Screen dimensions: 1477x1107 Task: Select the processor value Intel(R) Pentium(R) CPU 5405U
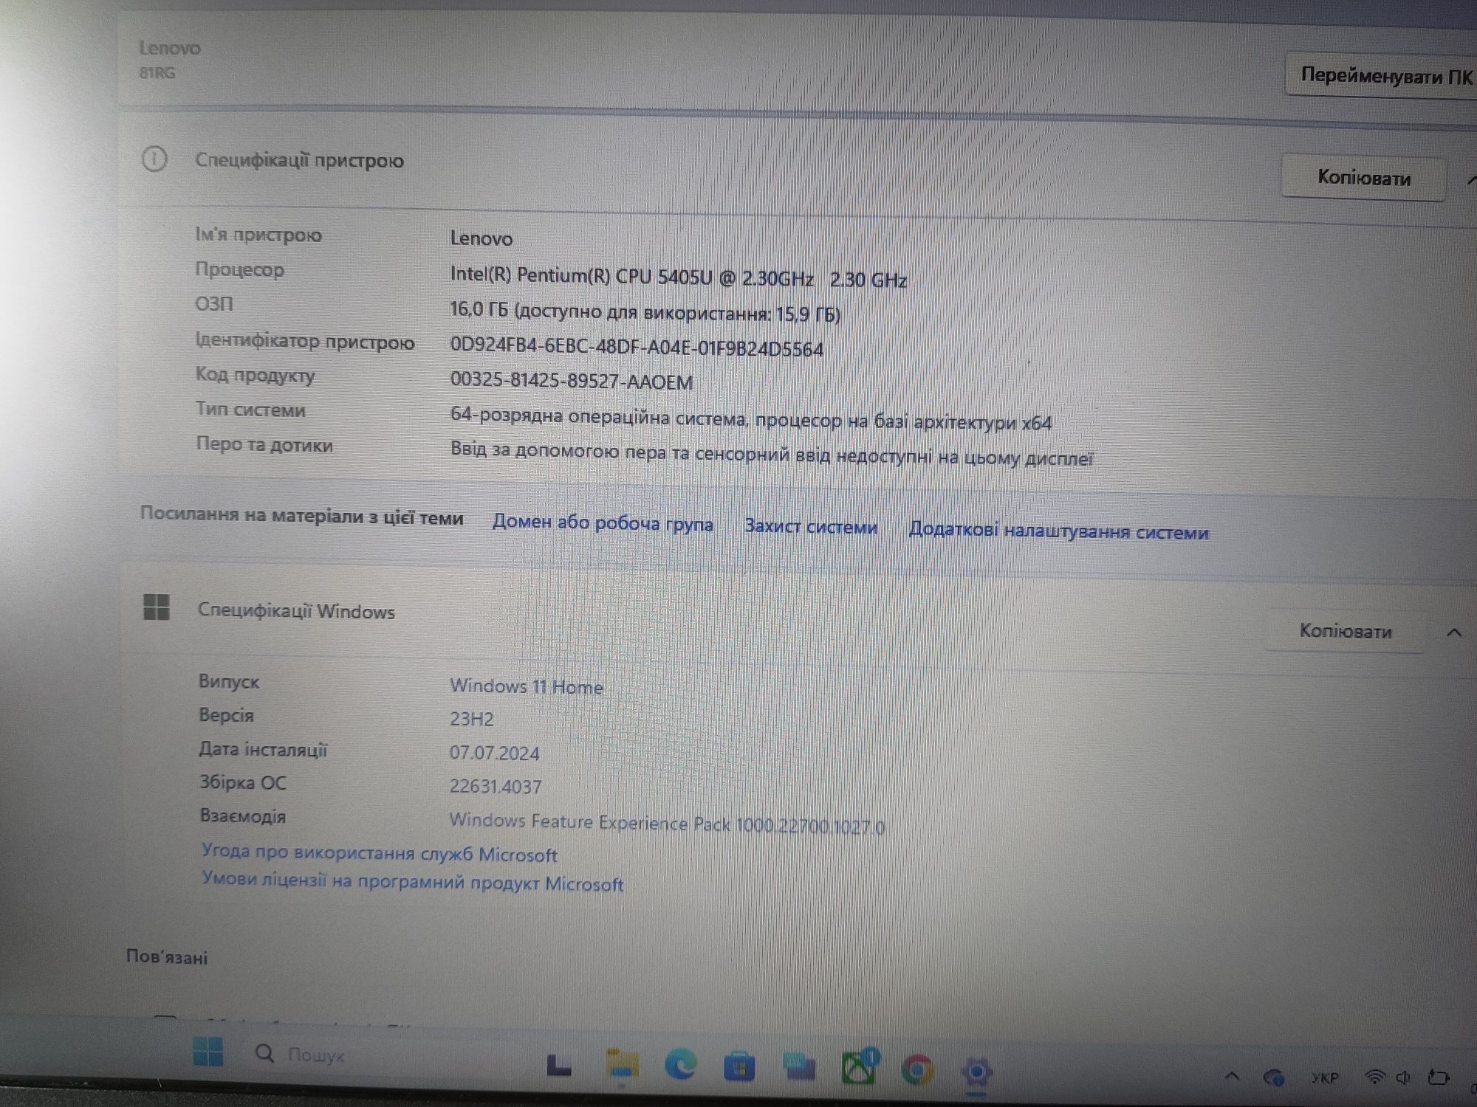tap(678, 277)
